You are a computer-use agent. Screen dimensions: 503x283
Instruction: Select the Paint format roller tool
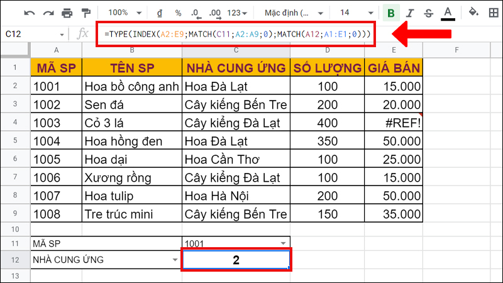(86, 12)
